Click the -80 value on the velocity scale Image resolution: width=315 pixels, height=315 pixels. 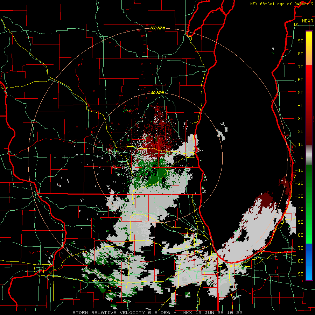299,261
